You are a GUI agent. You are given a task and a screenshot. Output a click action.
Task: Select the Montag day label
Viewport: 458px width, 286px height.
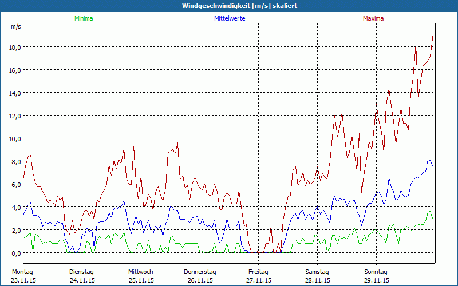pyautogui.click(x=22, y=272)
